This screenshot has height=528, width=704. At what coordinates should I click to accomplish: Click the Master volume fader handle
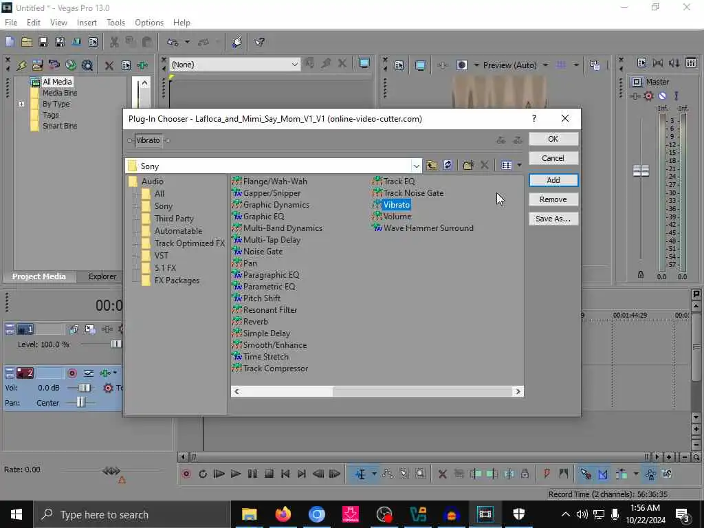[641, 171]
